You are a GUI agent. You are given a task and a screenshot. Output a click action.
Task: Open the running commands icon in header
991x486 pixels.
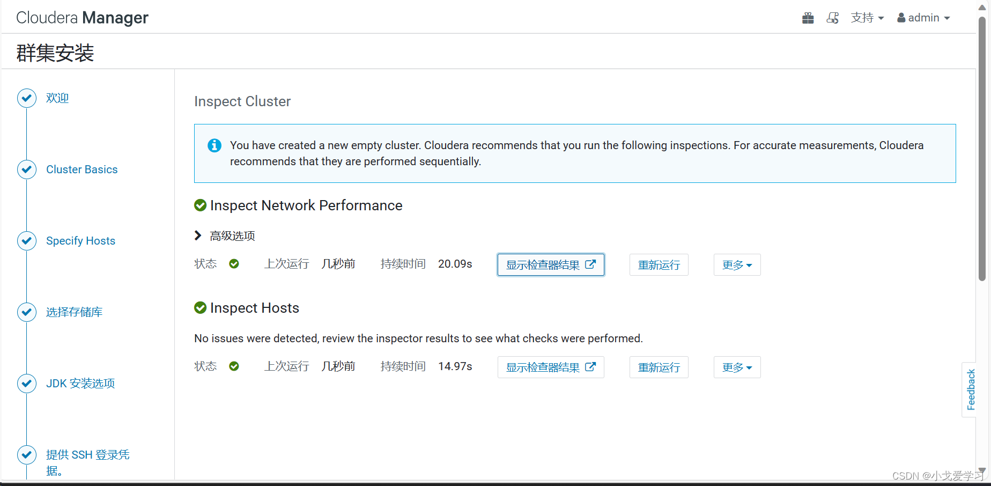click(x=833, y=18)
